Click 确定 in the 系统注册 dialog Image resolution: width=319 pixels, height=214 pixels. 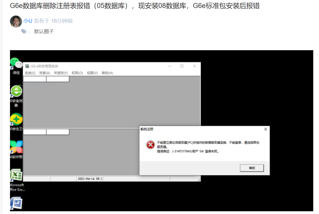(252, 168)
